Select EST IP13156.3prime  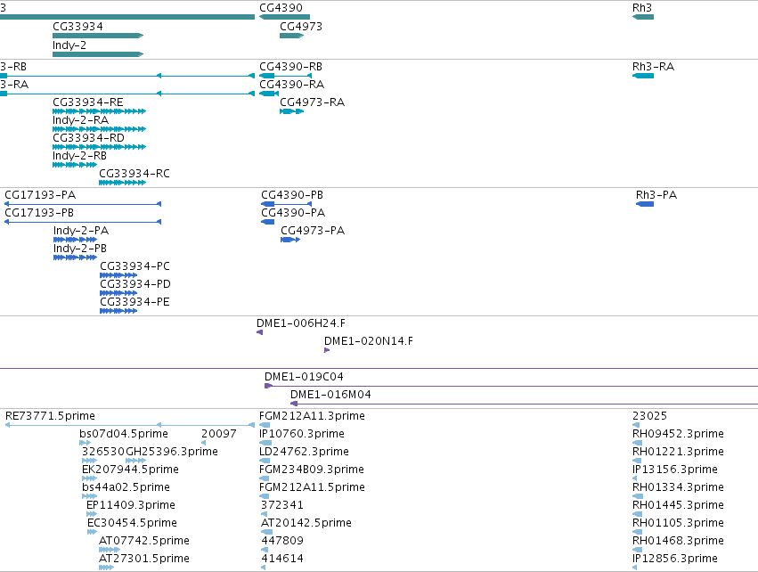click(635, 478)
